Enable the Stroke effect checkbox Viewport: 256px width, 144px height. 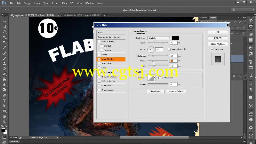[x=99, y=55]
